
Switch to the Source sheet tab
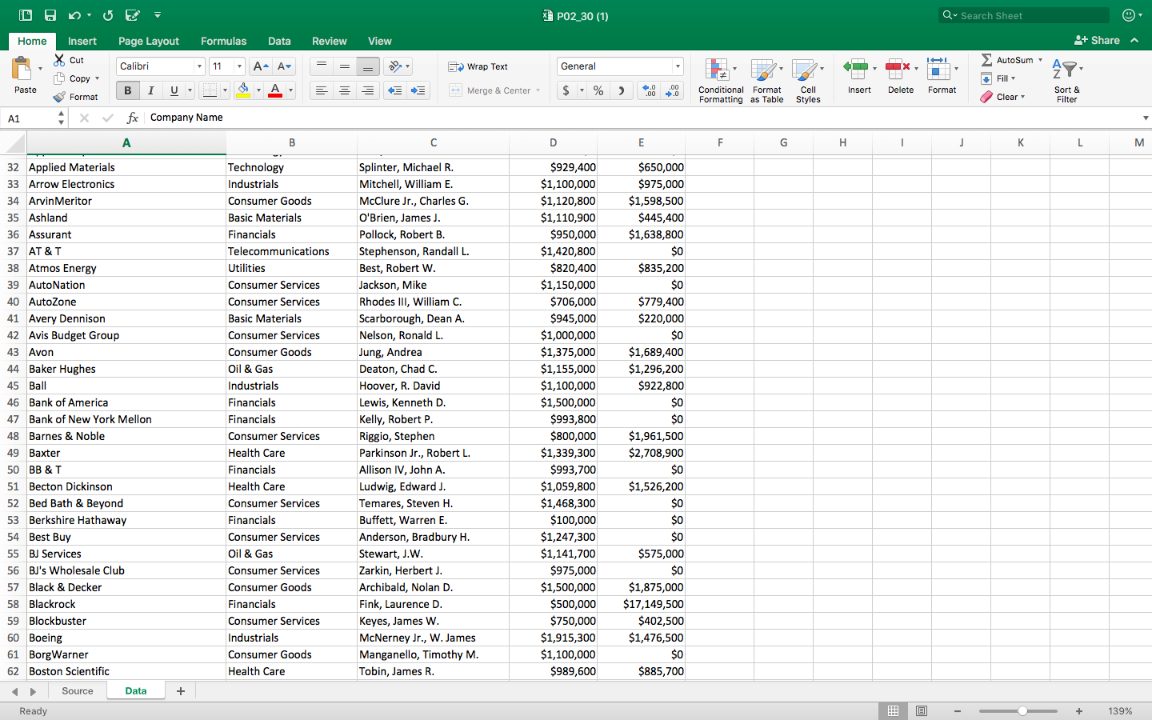(x=78, y=691)
